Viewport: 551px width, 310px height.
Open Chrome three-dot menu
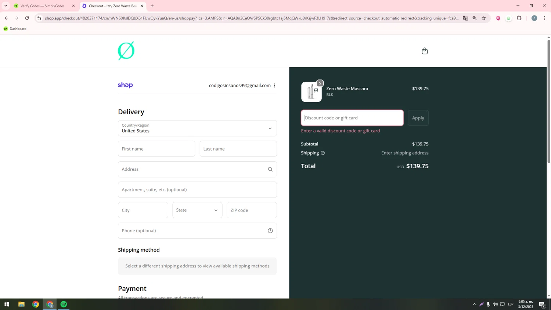click(x=544, y=18)
